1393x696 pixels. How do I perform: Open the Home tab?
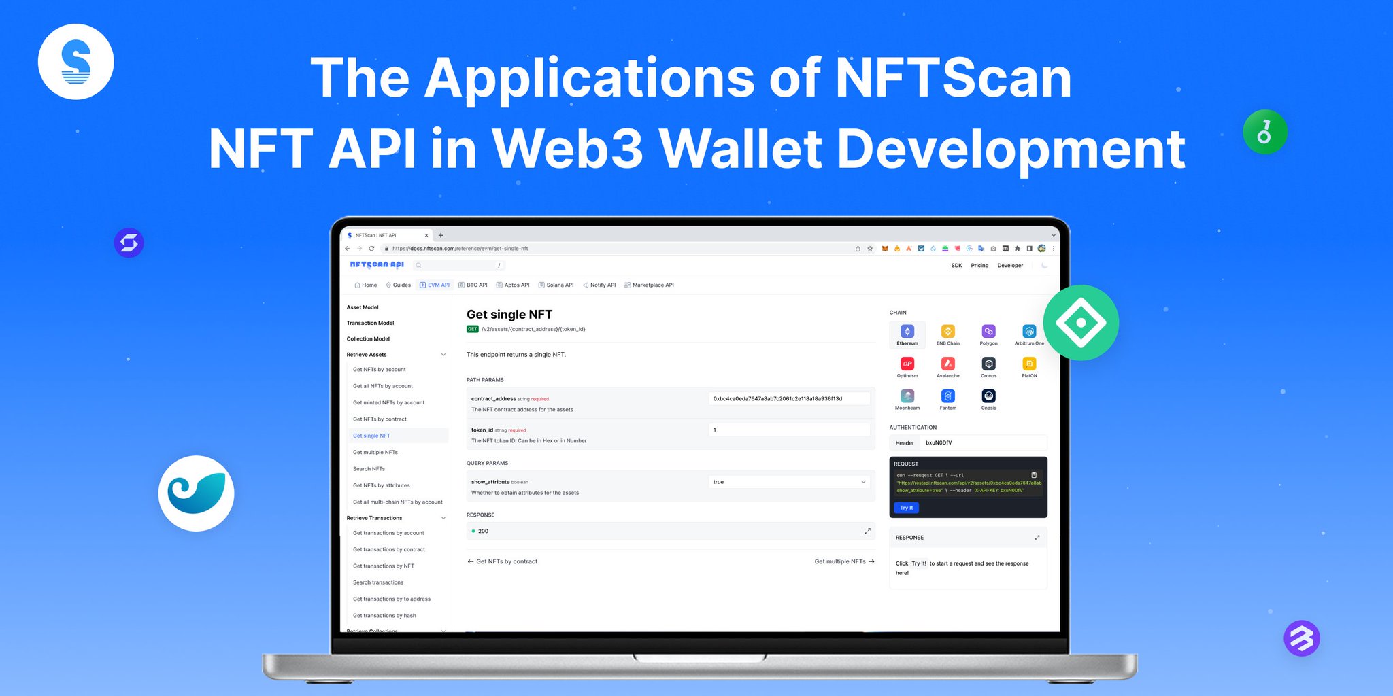click(x=366, y=285)
